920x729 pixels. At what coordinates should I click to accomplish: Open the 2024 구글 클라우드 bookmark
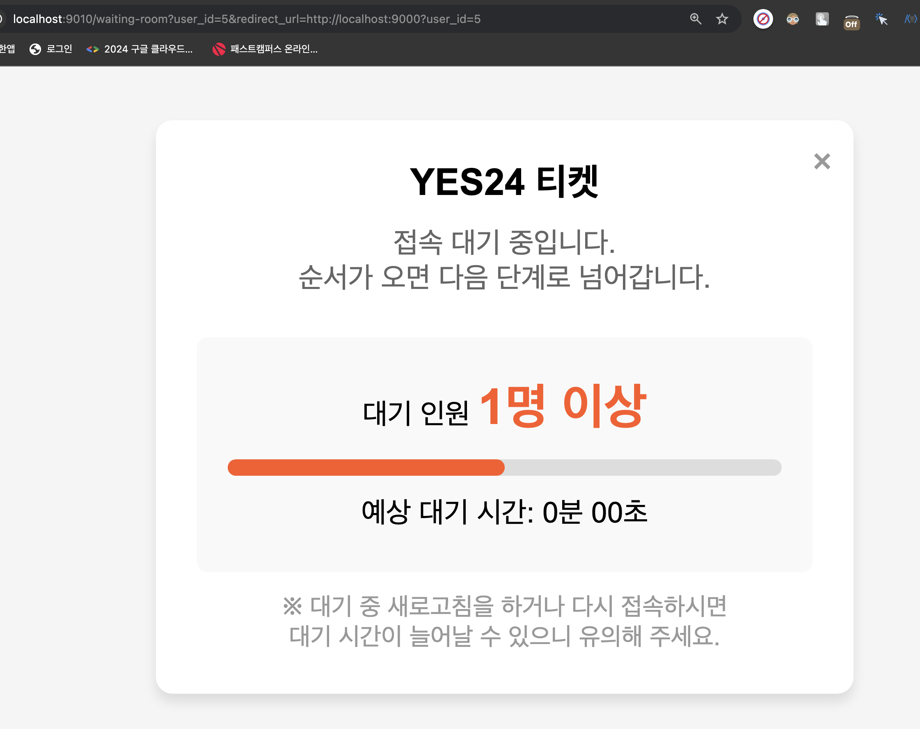click(x=148, y=49)
